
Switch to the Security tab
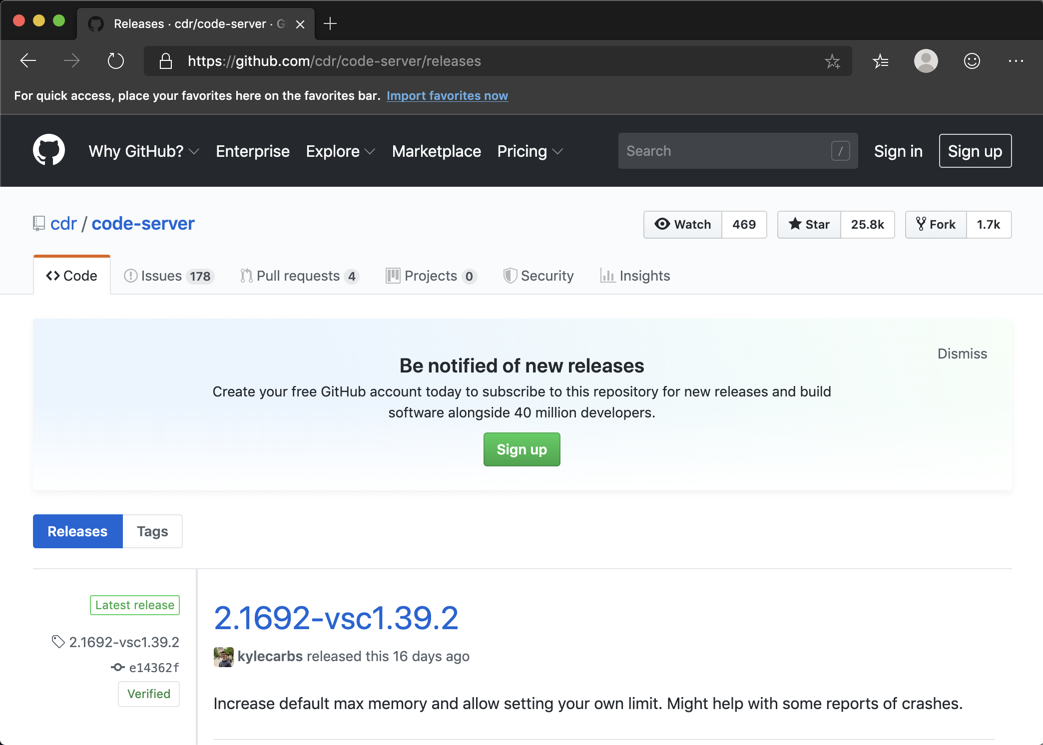tap(538, 276)
